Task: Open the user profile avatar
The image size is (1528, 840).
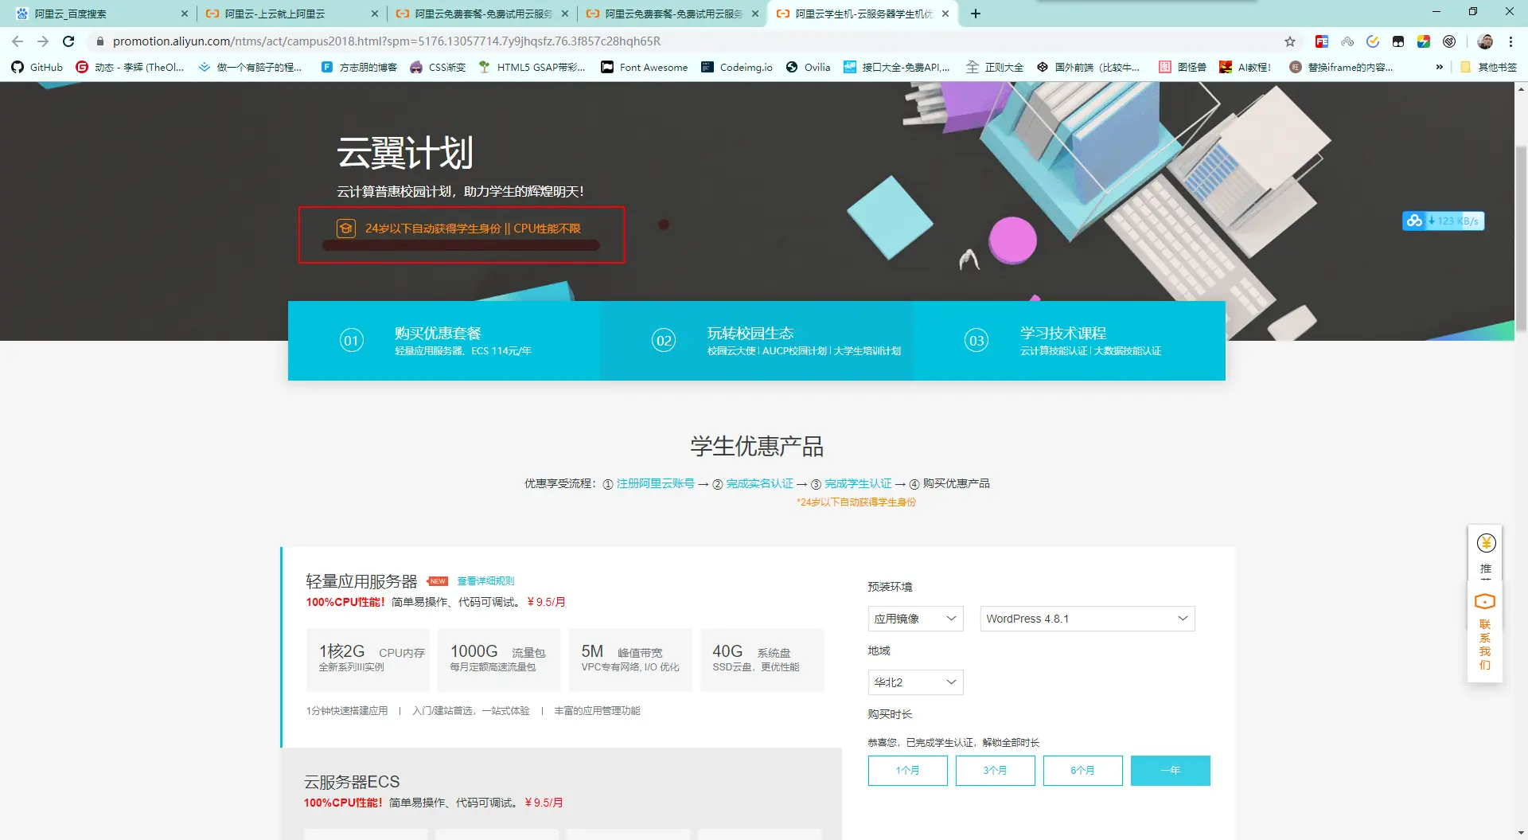Action: [1485, 41]
